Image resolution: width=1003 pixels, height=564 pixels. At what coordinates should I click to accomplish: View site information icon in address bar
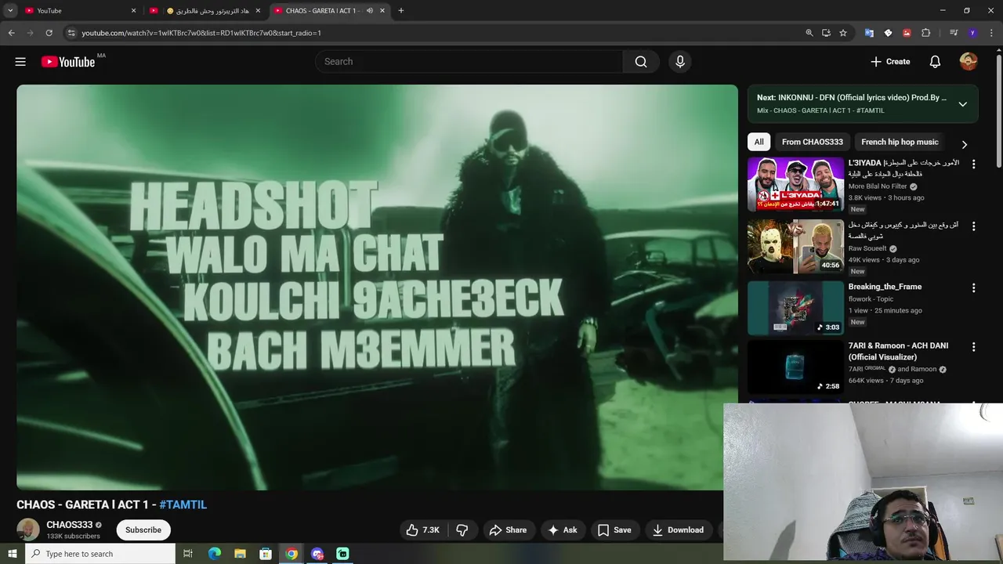click(x=71, y=33)
